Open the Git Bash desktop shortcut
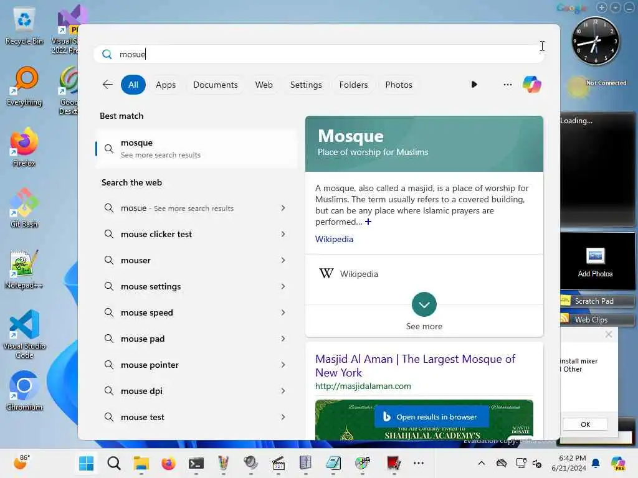 click(24, 208)
